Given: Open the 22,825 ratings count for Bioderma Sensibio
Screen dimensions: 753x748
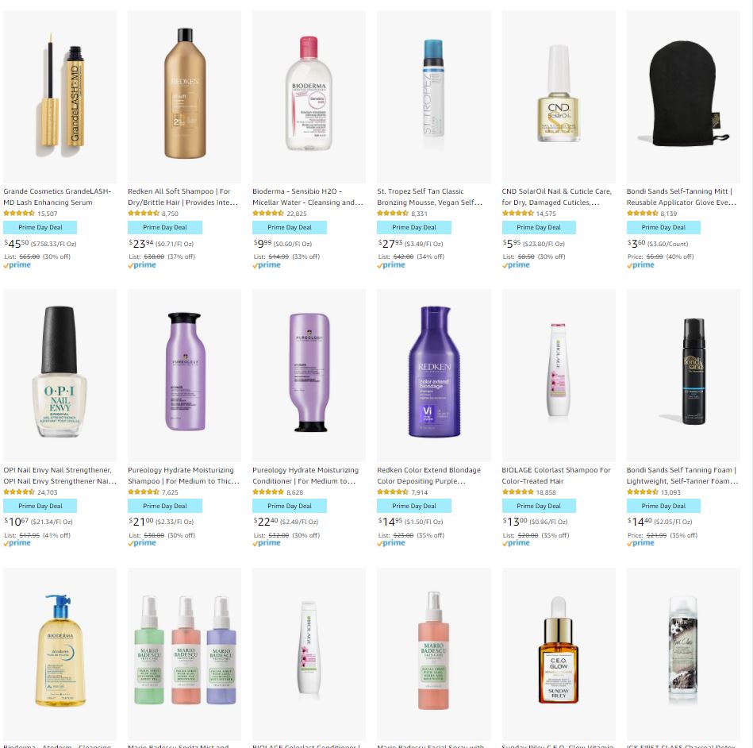Looking at the screenshot, I should (x=296, y=214).
